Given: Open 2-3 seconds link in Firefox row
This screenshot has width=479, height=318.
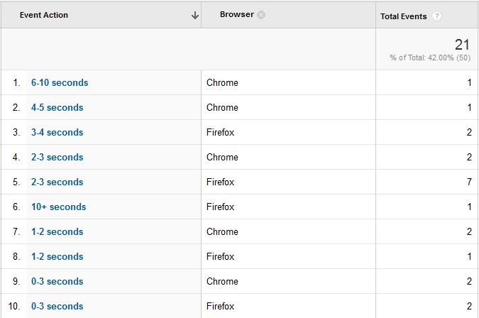Looking at the screenshot, I should (57, 182).
